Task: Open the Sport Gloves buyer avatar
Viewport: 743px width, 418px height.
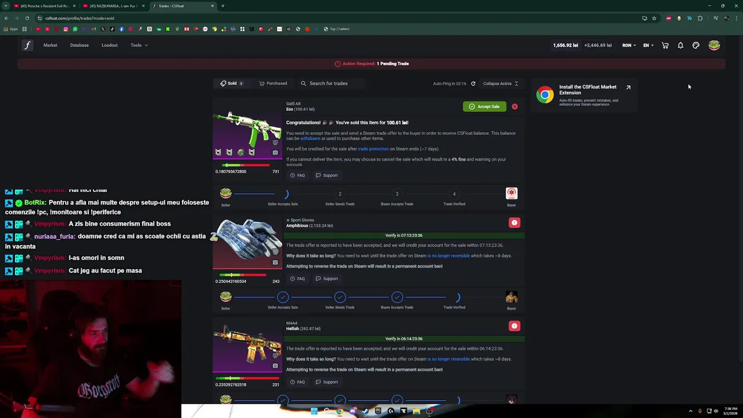Action: 511,297
